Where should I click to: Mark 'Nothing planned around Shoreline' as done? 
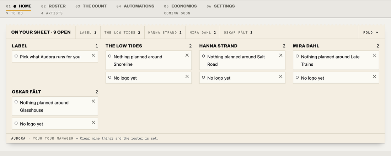coord(110,56)
